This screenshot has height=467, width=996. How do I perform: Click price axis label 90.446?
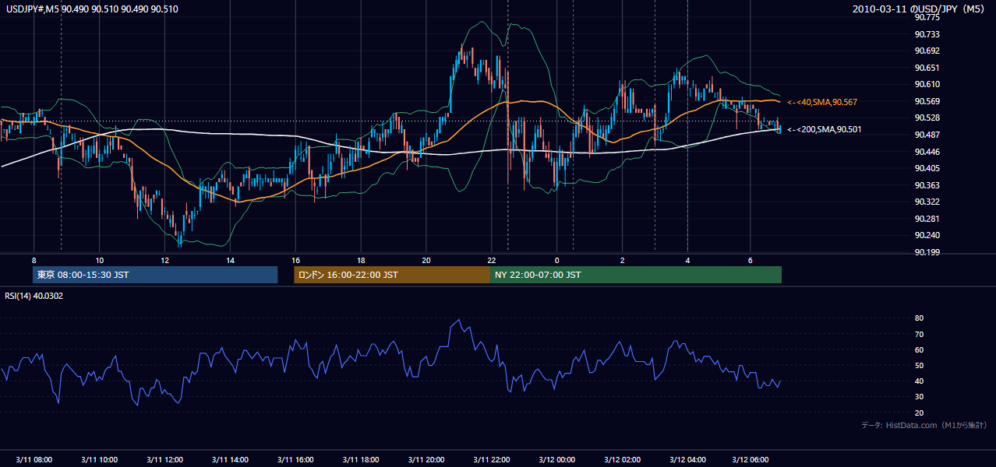[x=927, y=152]
